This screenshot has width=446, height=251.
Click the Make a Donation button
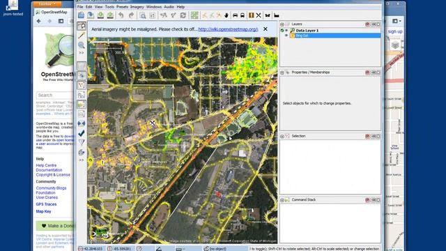pyautogui.click(x=55, y=226)
